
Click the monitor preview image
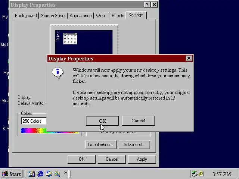(x=84, y=42)
